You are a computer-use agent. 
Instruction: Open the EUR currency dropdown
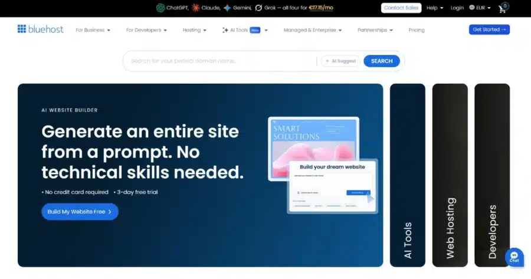point(480,8)
